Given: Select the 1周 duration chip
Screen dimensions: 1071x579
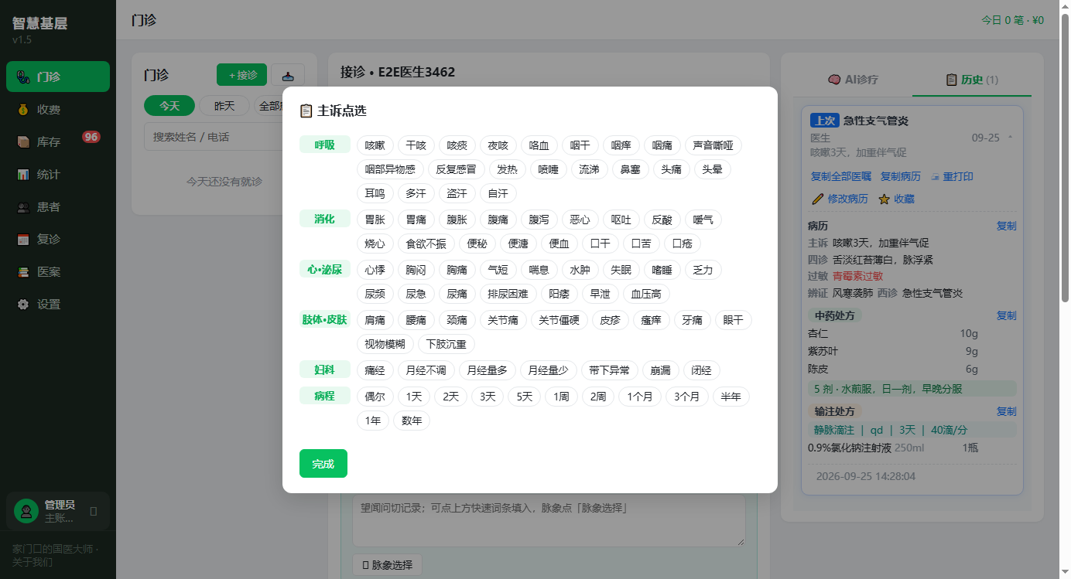Looking at the screenshot, I should [x=561, y=397].
